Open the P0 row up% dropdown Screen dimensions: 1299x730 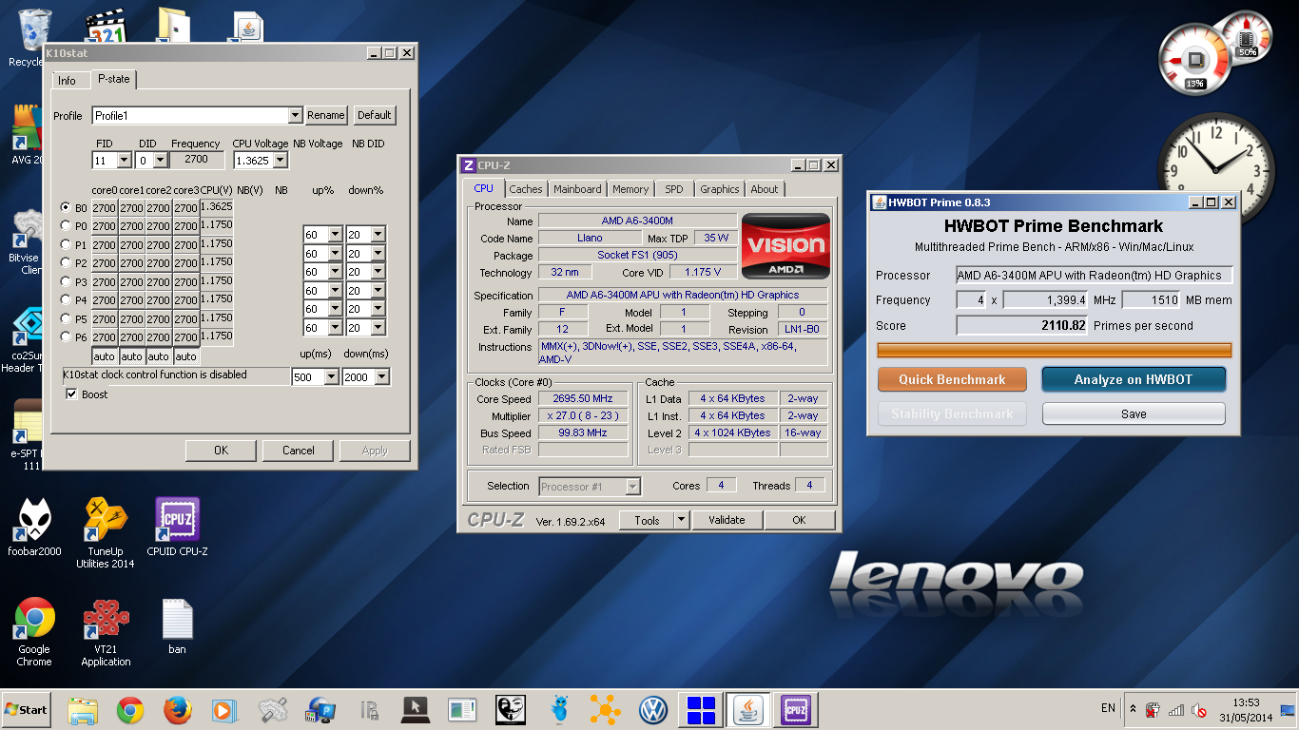click(x=335, y=235)
